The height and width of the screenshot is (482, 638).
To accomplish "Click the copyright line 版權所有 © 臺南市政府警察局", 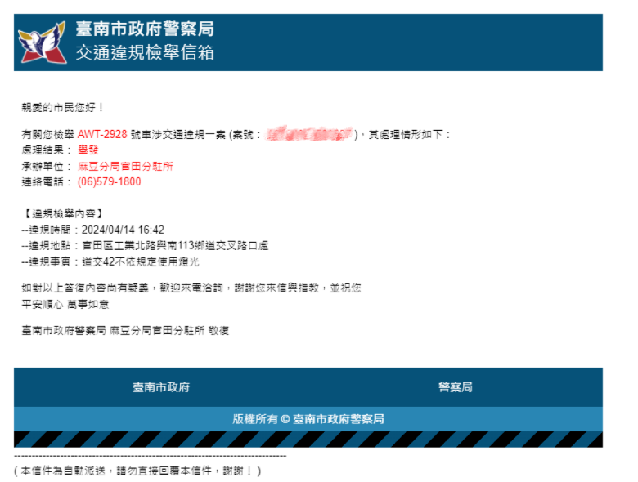I will tap(308, 419).
